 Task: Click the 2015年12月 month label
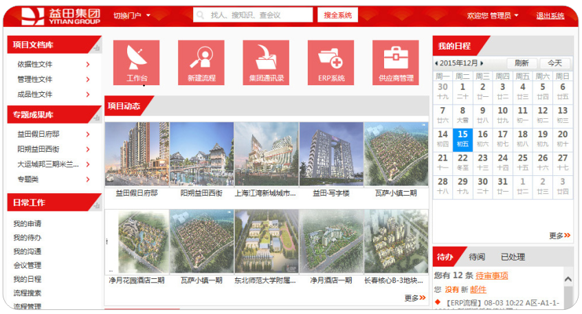[x=459, y=63]
